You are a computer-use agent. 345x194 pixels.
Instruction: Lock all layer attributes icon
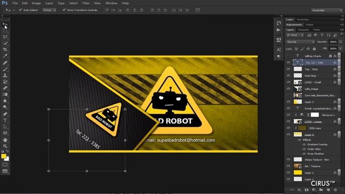tap(314, 49)
